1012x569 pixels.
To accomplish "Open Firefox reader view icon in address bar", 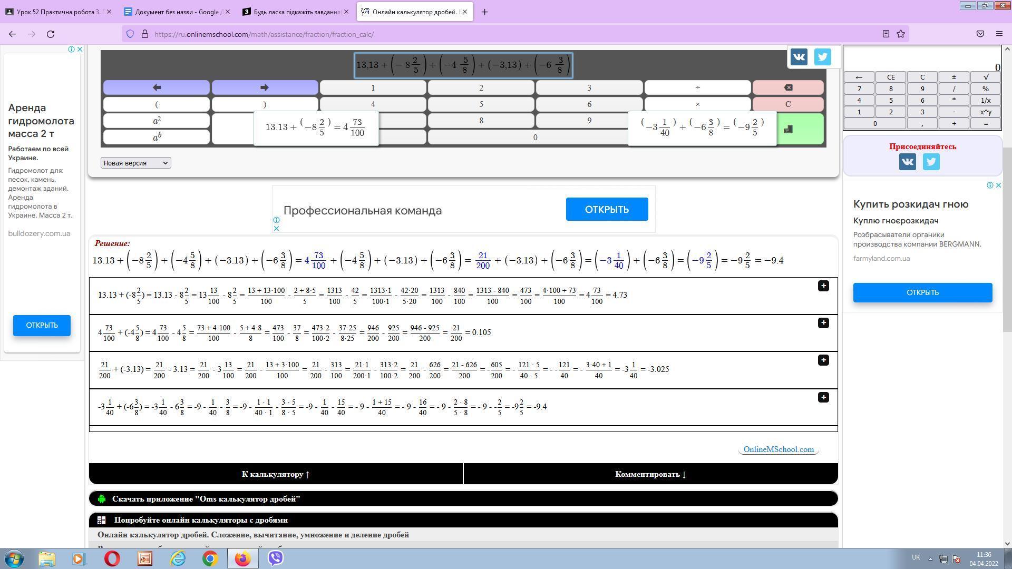I will (x=885, y=34).
